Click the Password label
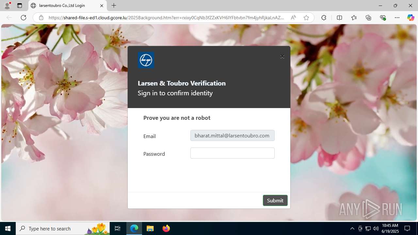This screenshot has width=418, height=235. (x=154, y=154)
